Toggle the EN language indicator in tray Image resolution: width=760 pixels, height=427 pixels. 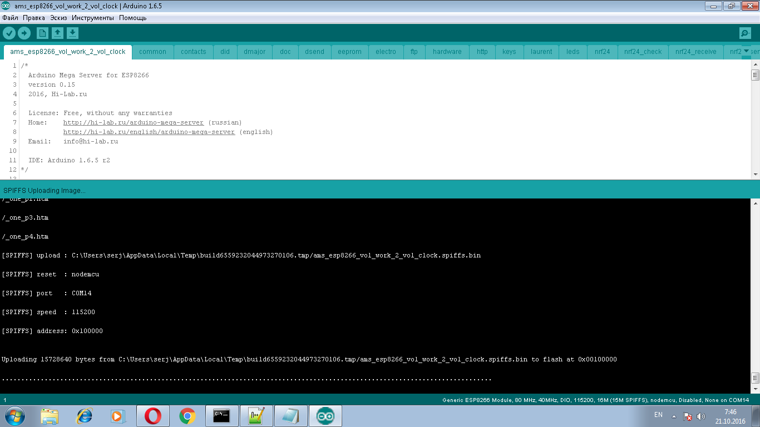pos(658,415)
